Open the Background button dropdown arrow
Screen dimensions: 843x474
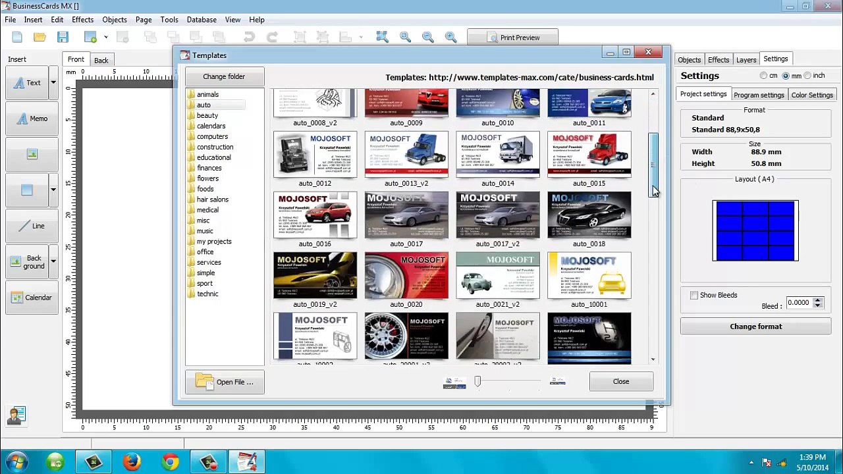[53, 261]
